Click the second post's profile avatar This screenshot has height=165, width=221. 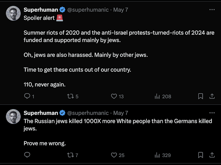[13, 117]
